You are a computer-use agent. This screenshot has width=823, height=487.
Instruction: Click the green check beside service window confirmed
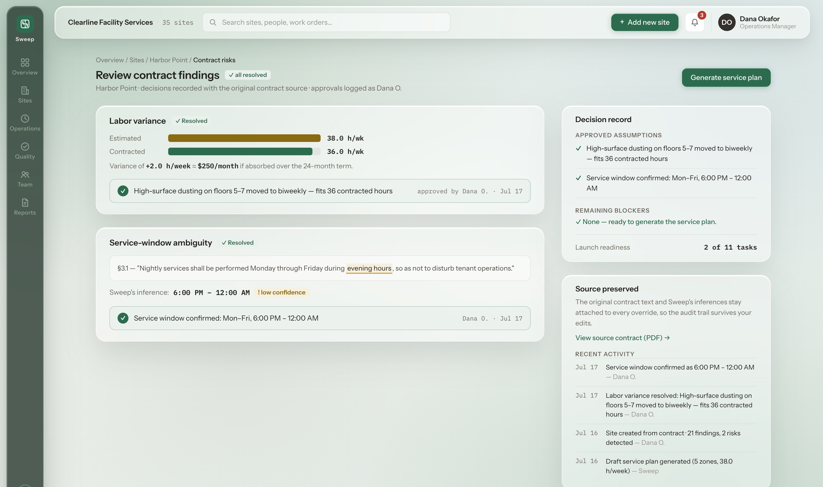coord(123,318)
